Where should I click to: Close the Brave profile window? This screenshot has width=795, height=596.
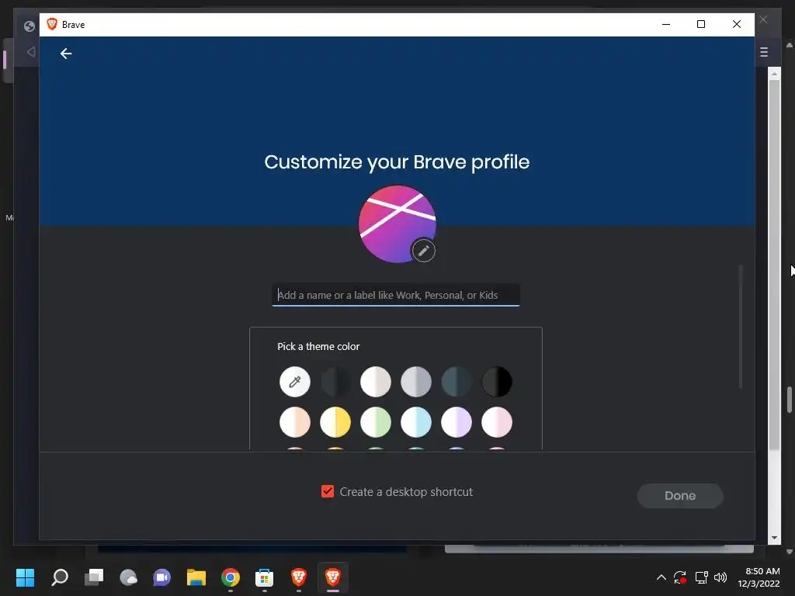[x=737, y=24]
